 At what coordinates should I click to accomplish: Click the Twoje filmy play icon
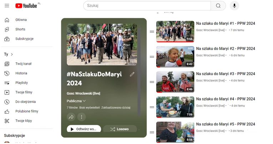[x=7, y=92]
